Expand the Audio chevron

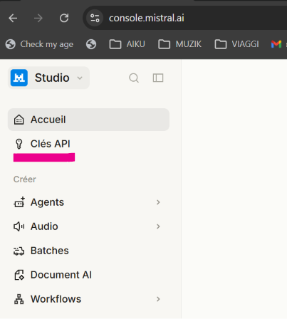click(158, 226)
